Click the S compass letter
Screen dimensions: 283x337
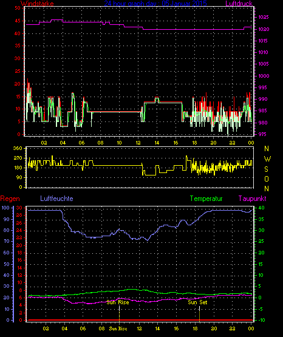(266, 169)
